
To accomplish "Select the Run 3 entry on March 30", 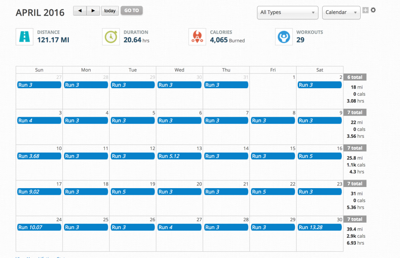I will 179,85.
